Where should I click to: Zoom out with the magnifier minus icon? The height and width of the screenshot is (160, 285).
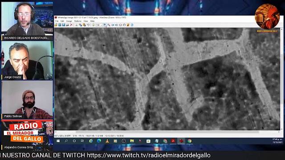coord(109,25)
